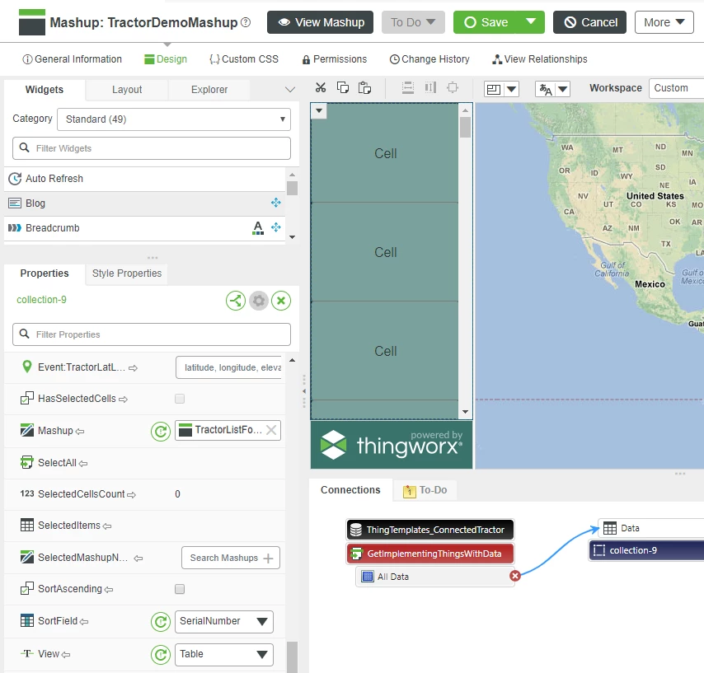The width and height of the screenshot is (704, 673).
Task: Click the Filter Properties search field
Action: pyautogui.click(x=152, y=334)
